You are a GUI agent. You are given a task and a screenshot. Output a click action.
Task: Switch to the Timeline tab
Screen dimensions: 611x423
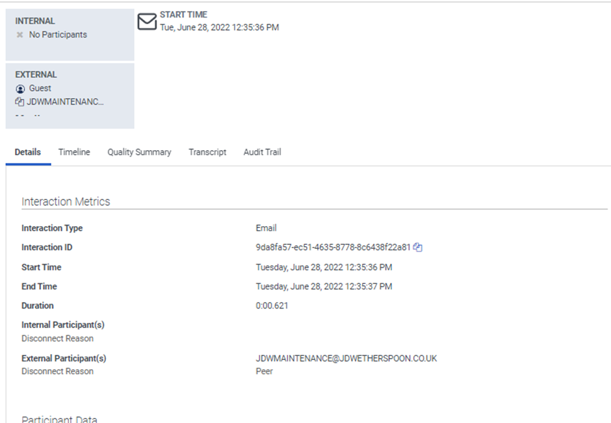(74, 152)
